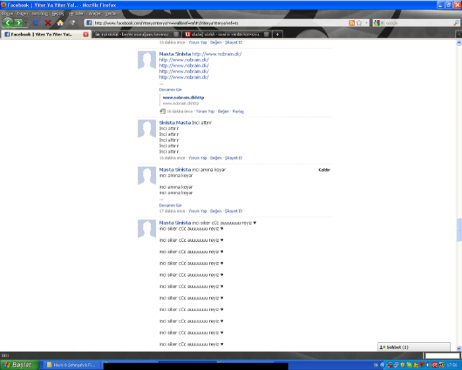Expand 'Devamını Gör' under nobrain.dk post

(170, 89)
